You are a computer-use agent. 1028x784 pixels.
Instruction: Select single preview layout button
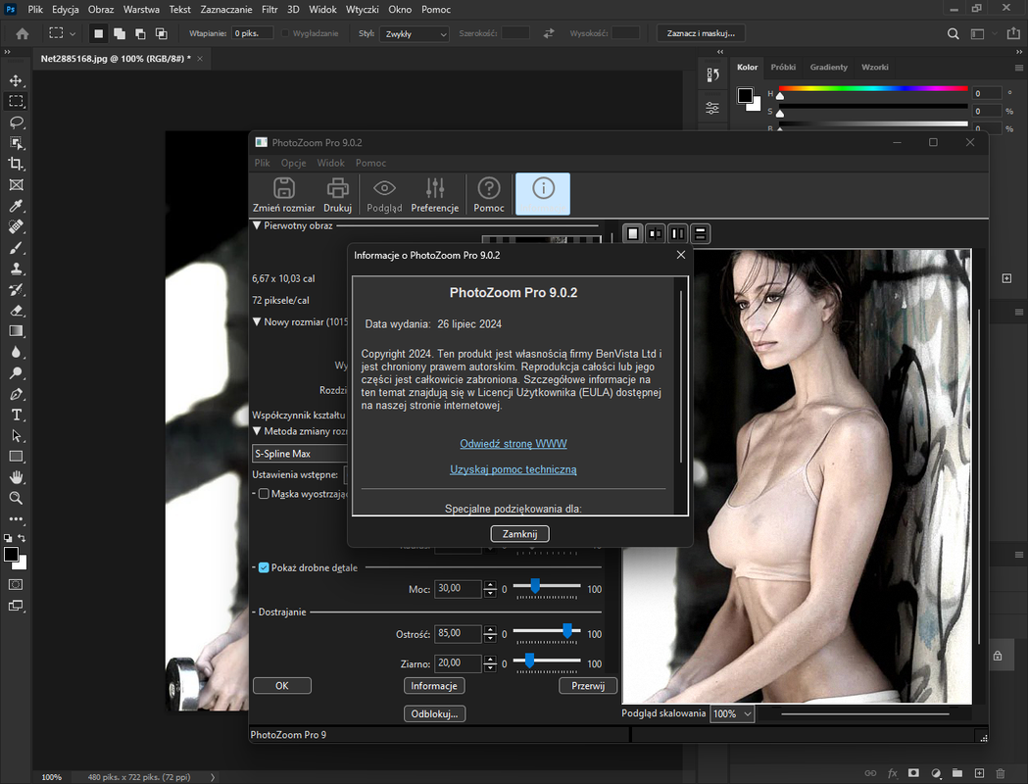[633, 233]
